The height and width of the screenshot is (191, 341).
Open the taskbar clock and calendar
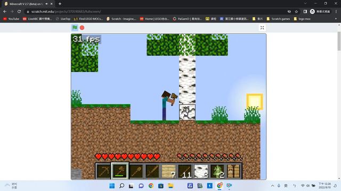tap(324, 186)
